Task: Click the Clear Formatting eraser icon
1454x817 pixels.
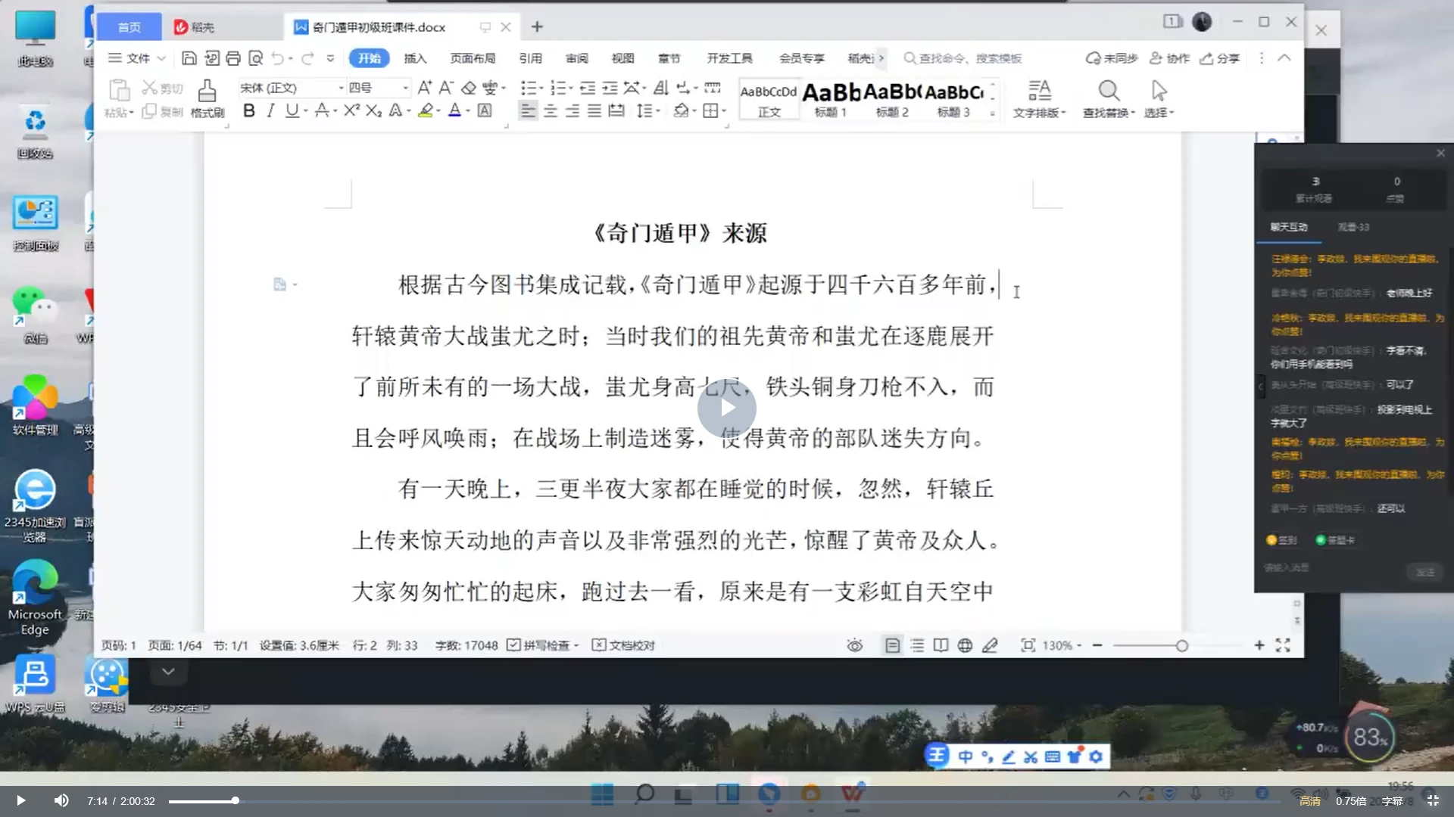Action: 469,88
